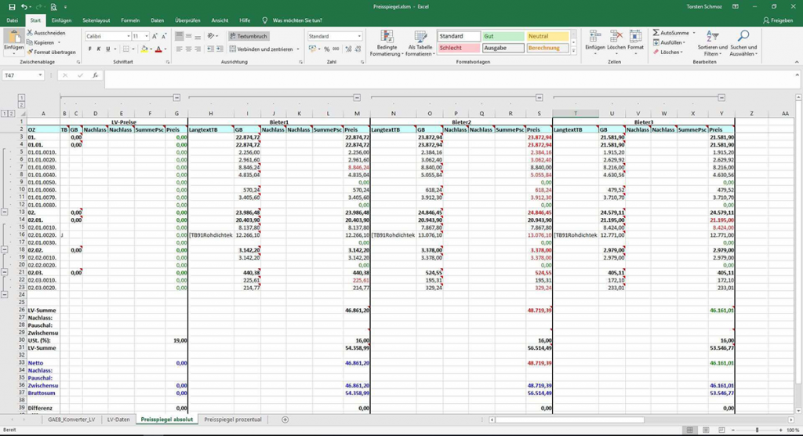Apply bold formatting with F button

coord(89,49)
